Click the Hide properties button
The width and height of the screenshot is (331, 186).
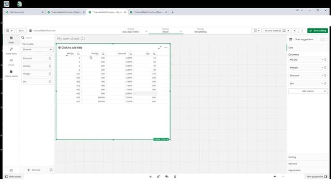coord(317,177)
